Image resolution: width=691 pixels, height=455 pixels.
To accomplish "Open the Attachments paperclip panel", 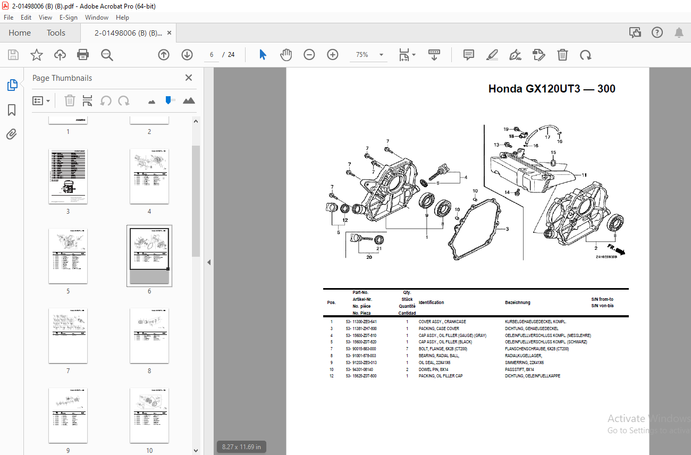I will point(12,134).
